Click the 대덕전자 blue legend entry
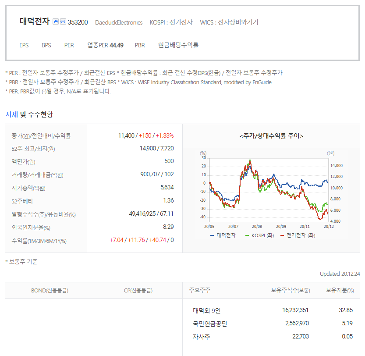365x356 pixels. (223, 235)
